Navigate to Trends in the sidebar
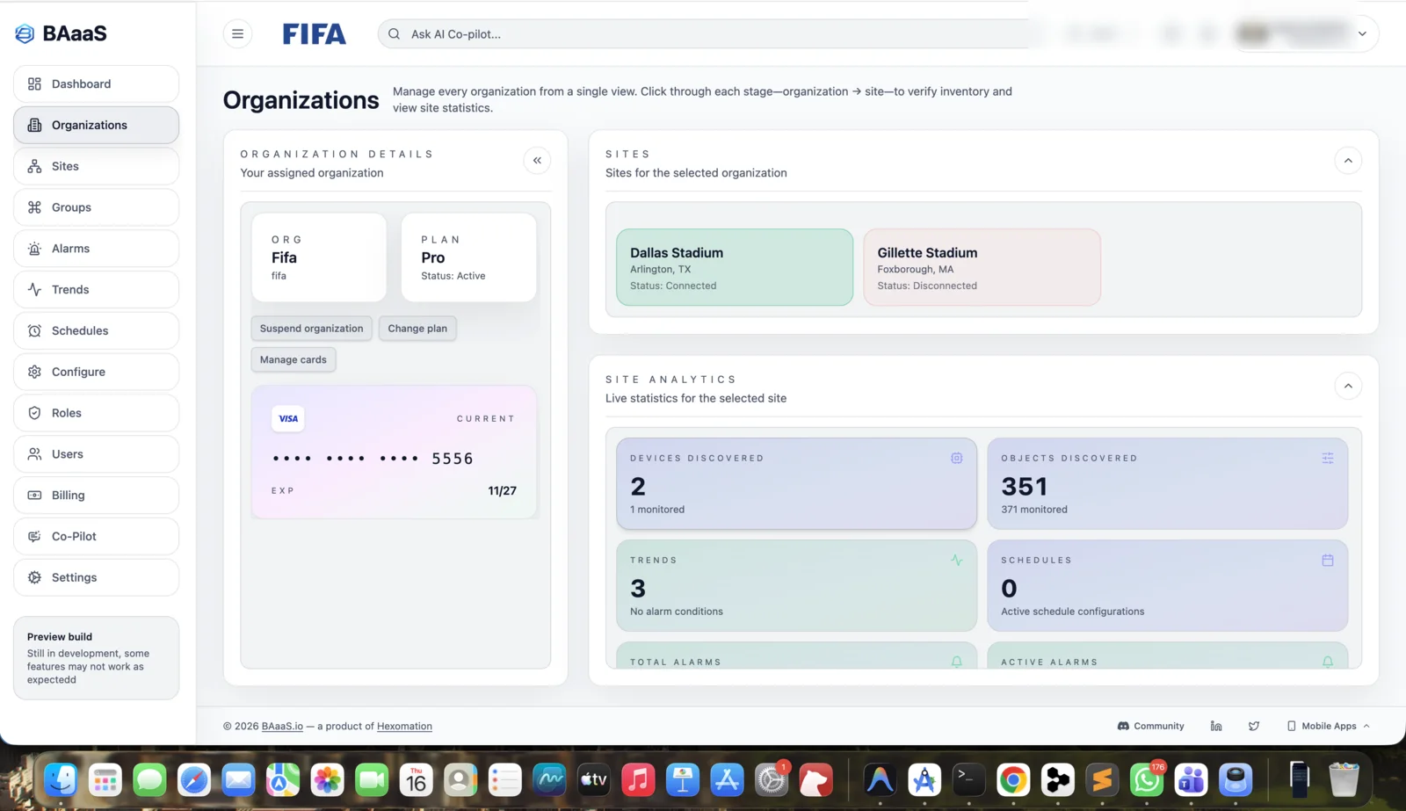Screen dimensions: 1406x811 (x=96, y=290)
